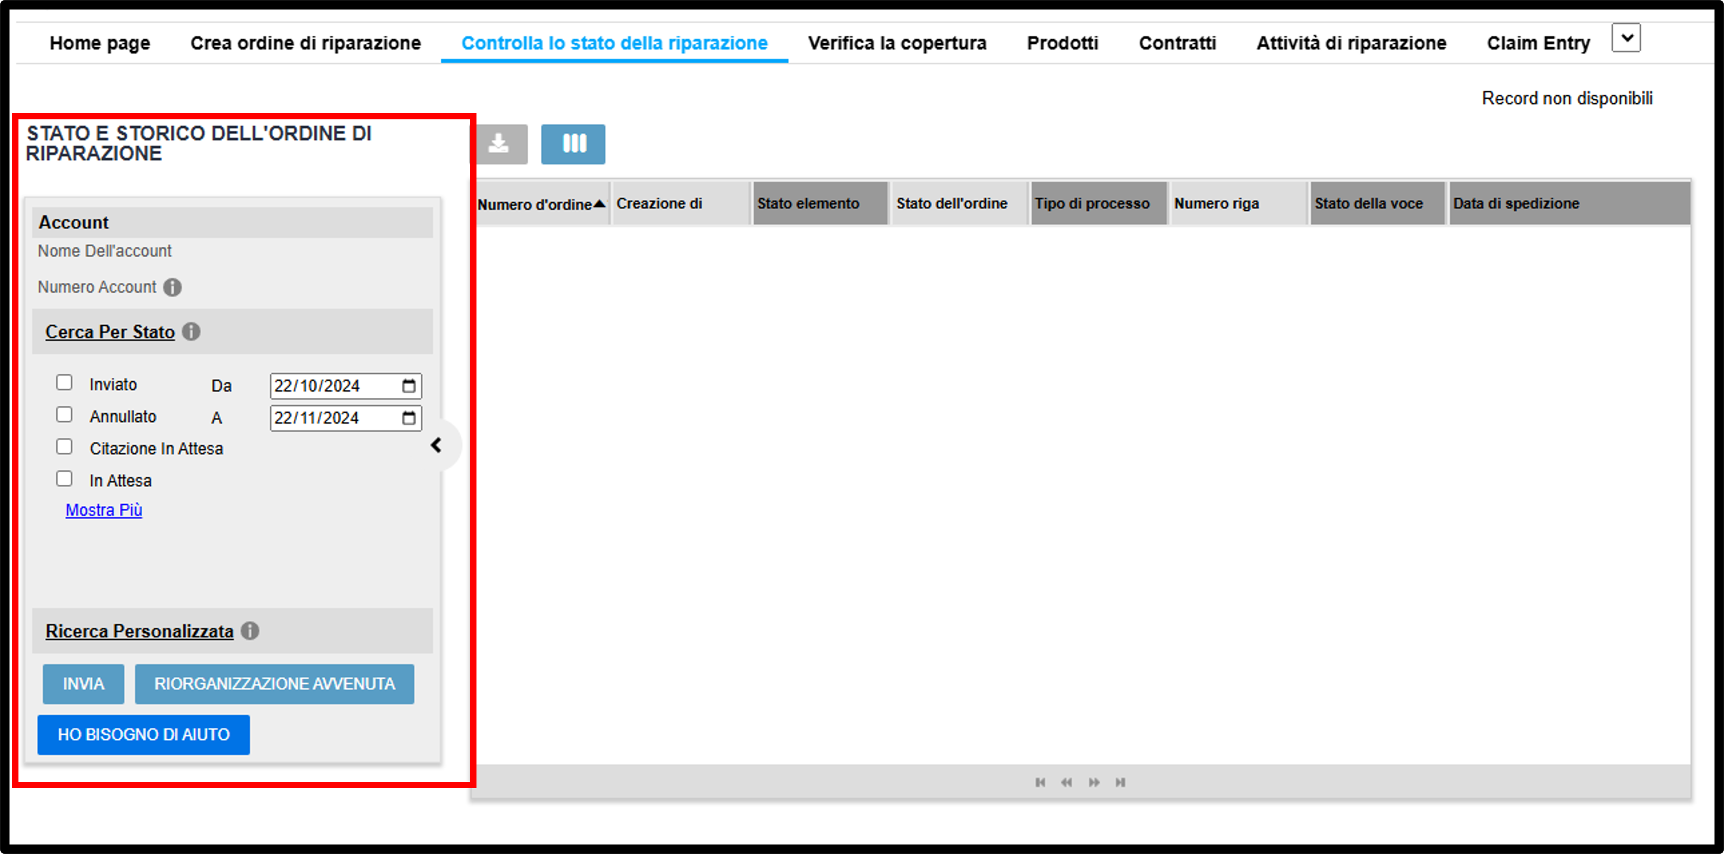This screenshot has height=854, width=1724.
Task: Click Data di spedizione column header
Action: 1570,204
